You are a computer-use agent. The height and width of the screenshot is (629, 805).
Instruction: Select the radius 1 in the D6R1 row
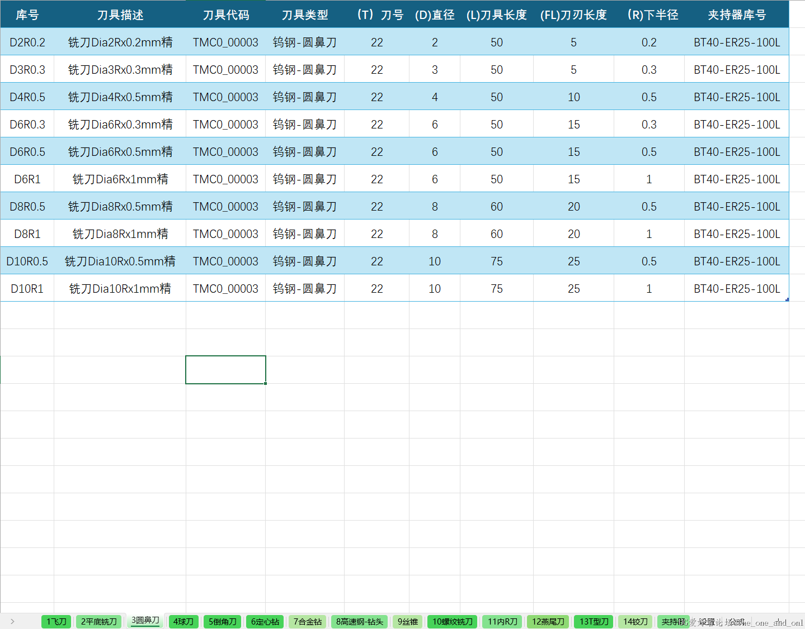click(649, 179)
